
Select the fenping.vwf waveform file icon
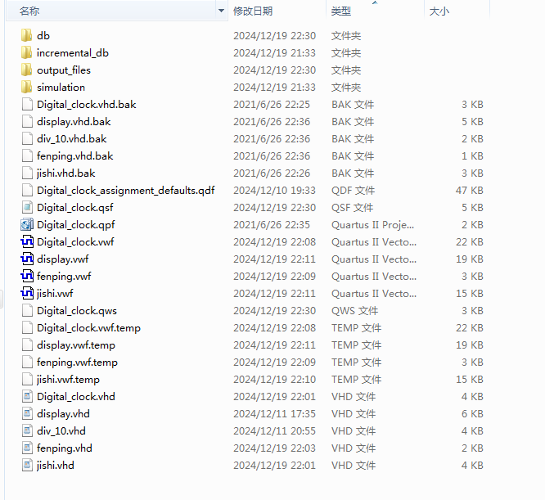coord(26,277)
